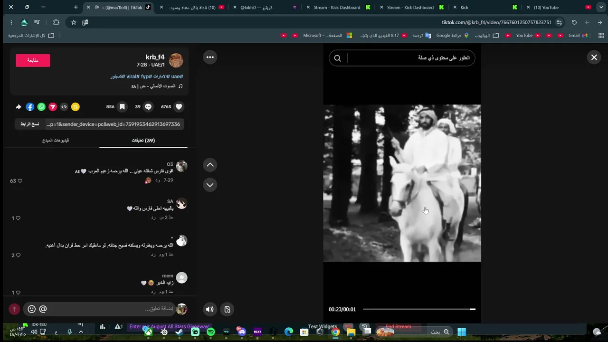Viewport: 608px width, 342px height.
Task: Open the krb_f4 profile avatar
Action: (176, 60)
